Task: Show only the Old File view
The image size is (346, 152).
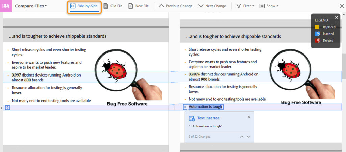Action: 113,6
